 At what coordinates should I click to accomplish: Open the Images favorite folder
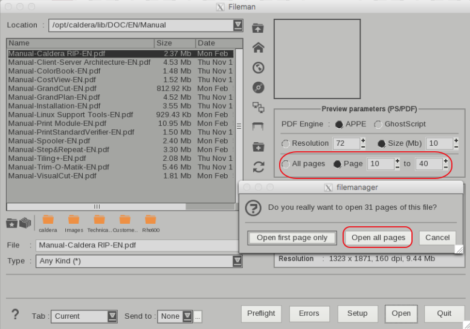tap(74, 224)
